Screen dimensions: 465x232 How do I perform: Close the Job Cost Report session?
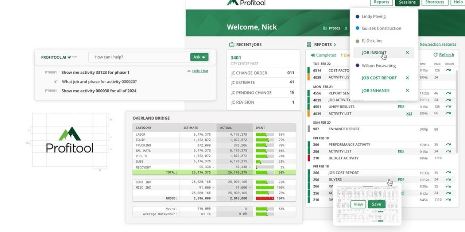[407, 78]
